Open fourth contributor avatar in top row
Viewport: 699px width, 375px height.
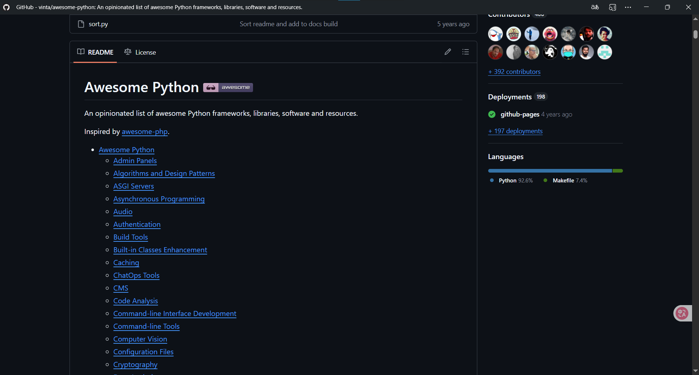(550, 34)
